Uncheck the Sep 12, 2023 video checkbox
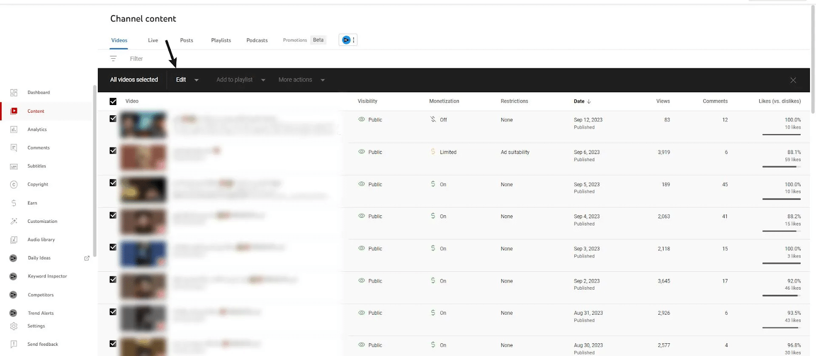 113,119
